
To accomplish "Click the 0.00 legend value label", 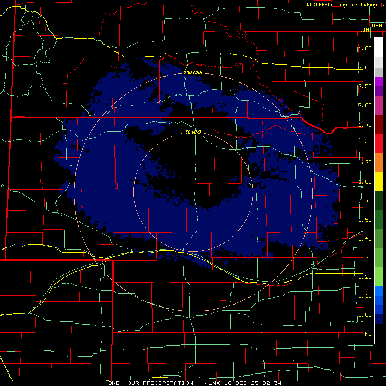I will [365, 315].
